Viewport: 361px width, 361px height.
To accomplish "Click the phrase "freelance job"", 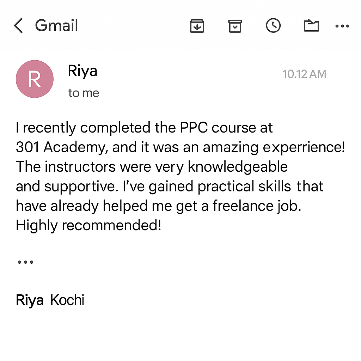I will pos(257,206).
